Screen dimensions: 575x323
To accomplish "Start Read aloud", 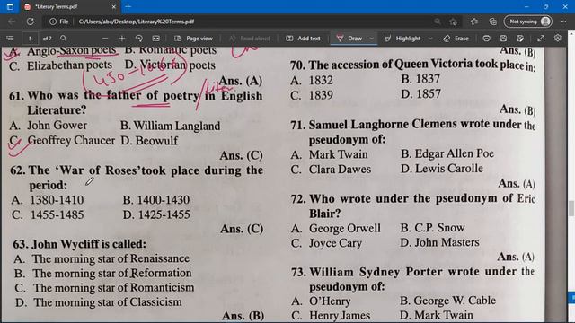I will (x=250, y=38).
